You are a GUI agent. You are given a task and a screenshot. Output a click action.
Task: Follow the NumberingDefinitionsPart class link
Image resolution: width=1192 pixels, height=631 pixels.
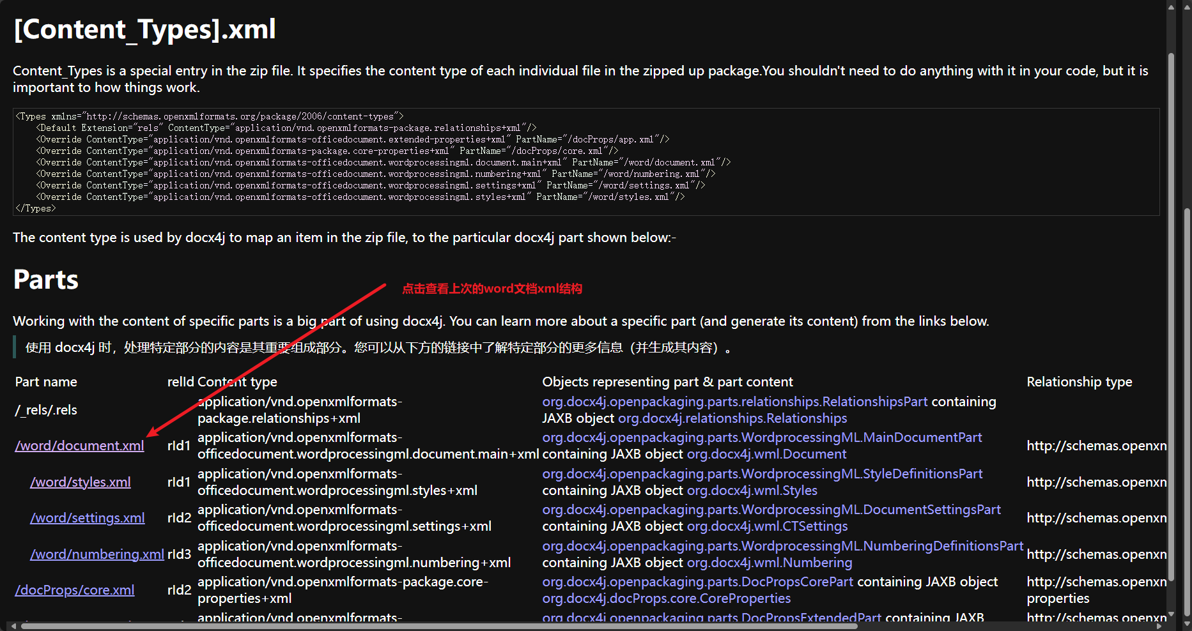(x=783, y=546)
